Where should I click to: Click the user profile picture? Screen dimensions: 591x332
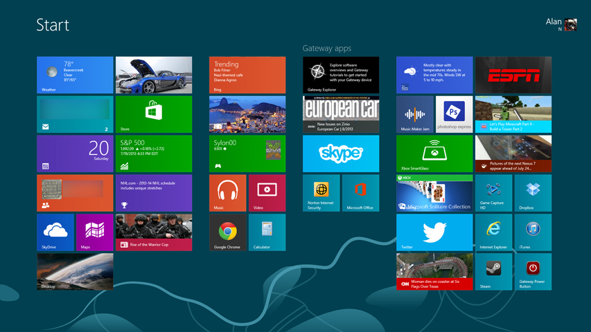[571, 24]
